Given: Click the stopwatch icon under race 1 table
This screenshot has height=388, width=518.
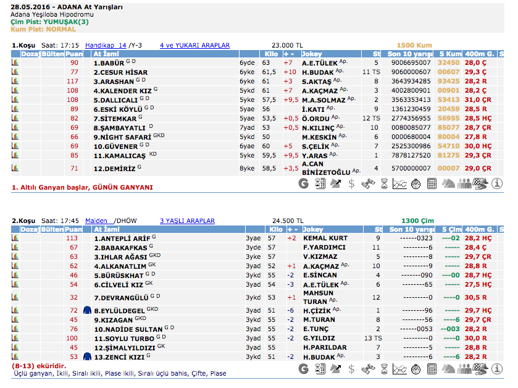Looking at the screenshot, I should click(x=416, y=183).
